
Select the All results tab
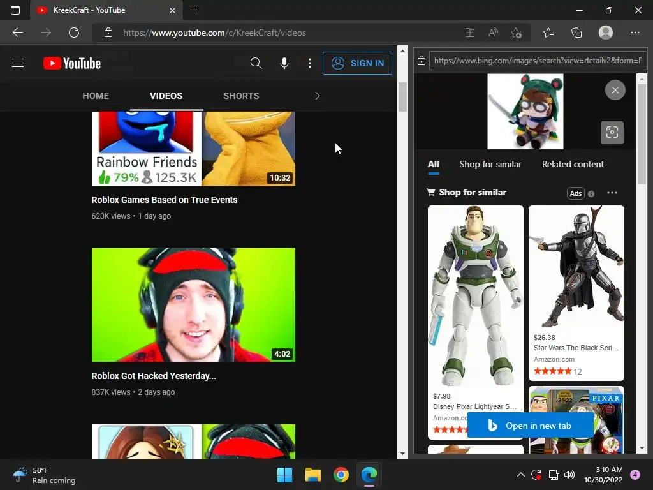click(434, 164)
